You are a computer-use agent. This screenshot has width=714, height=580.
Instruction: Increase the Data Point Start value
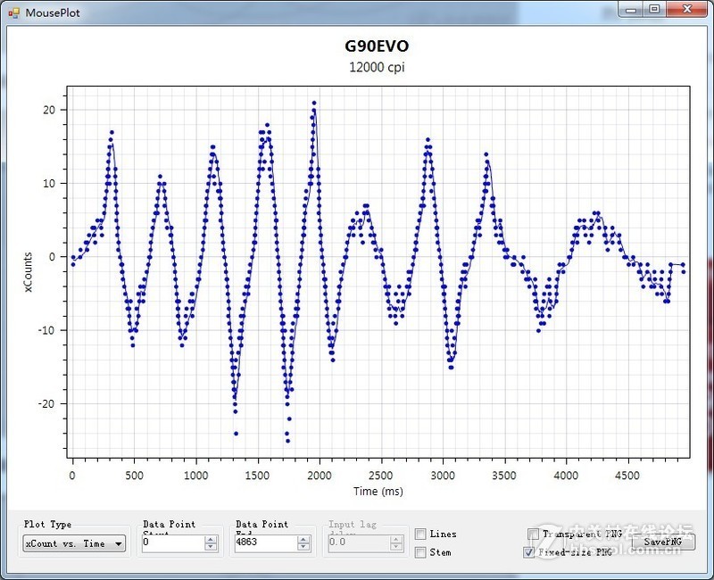[211, 539]
